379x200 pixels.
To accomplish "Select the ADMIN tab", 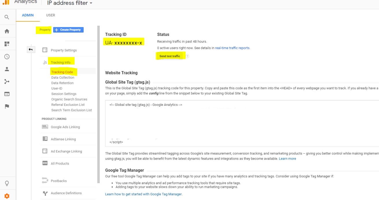I will [x=28, y=15].
